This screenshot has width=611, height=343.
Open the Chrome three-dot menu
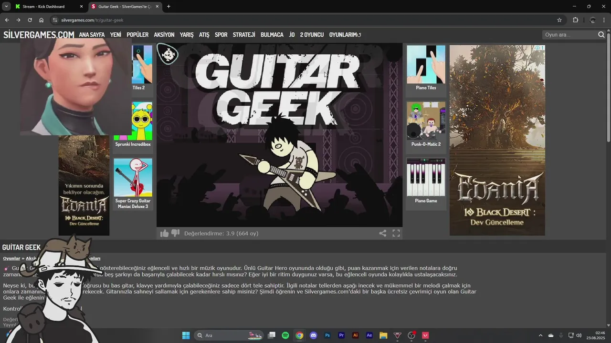(604, 20)
